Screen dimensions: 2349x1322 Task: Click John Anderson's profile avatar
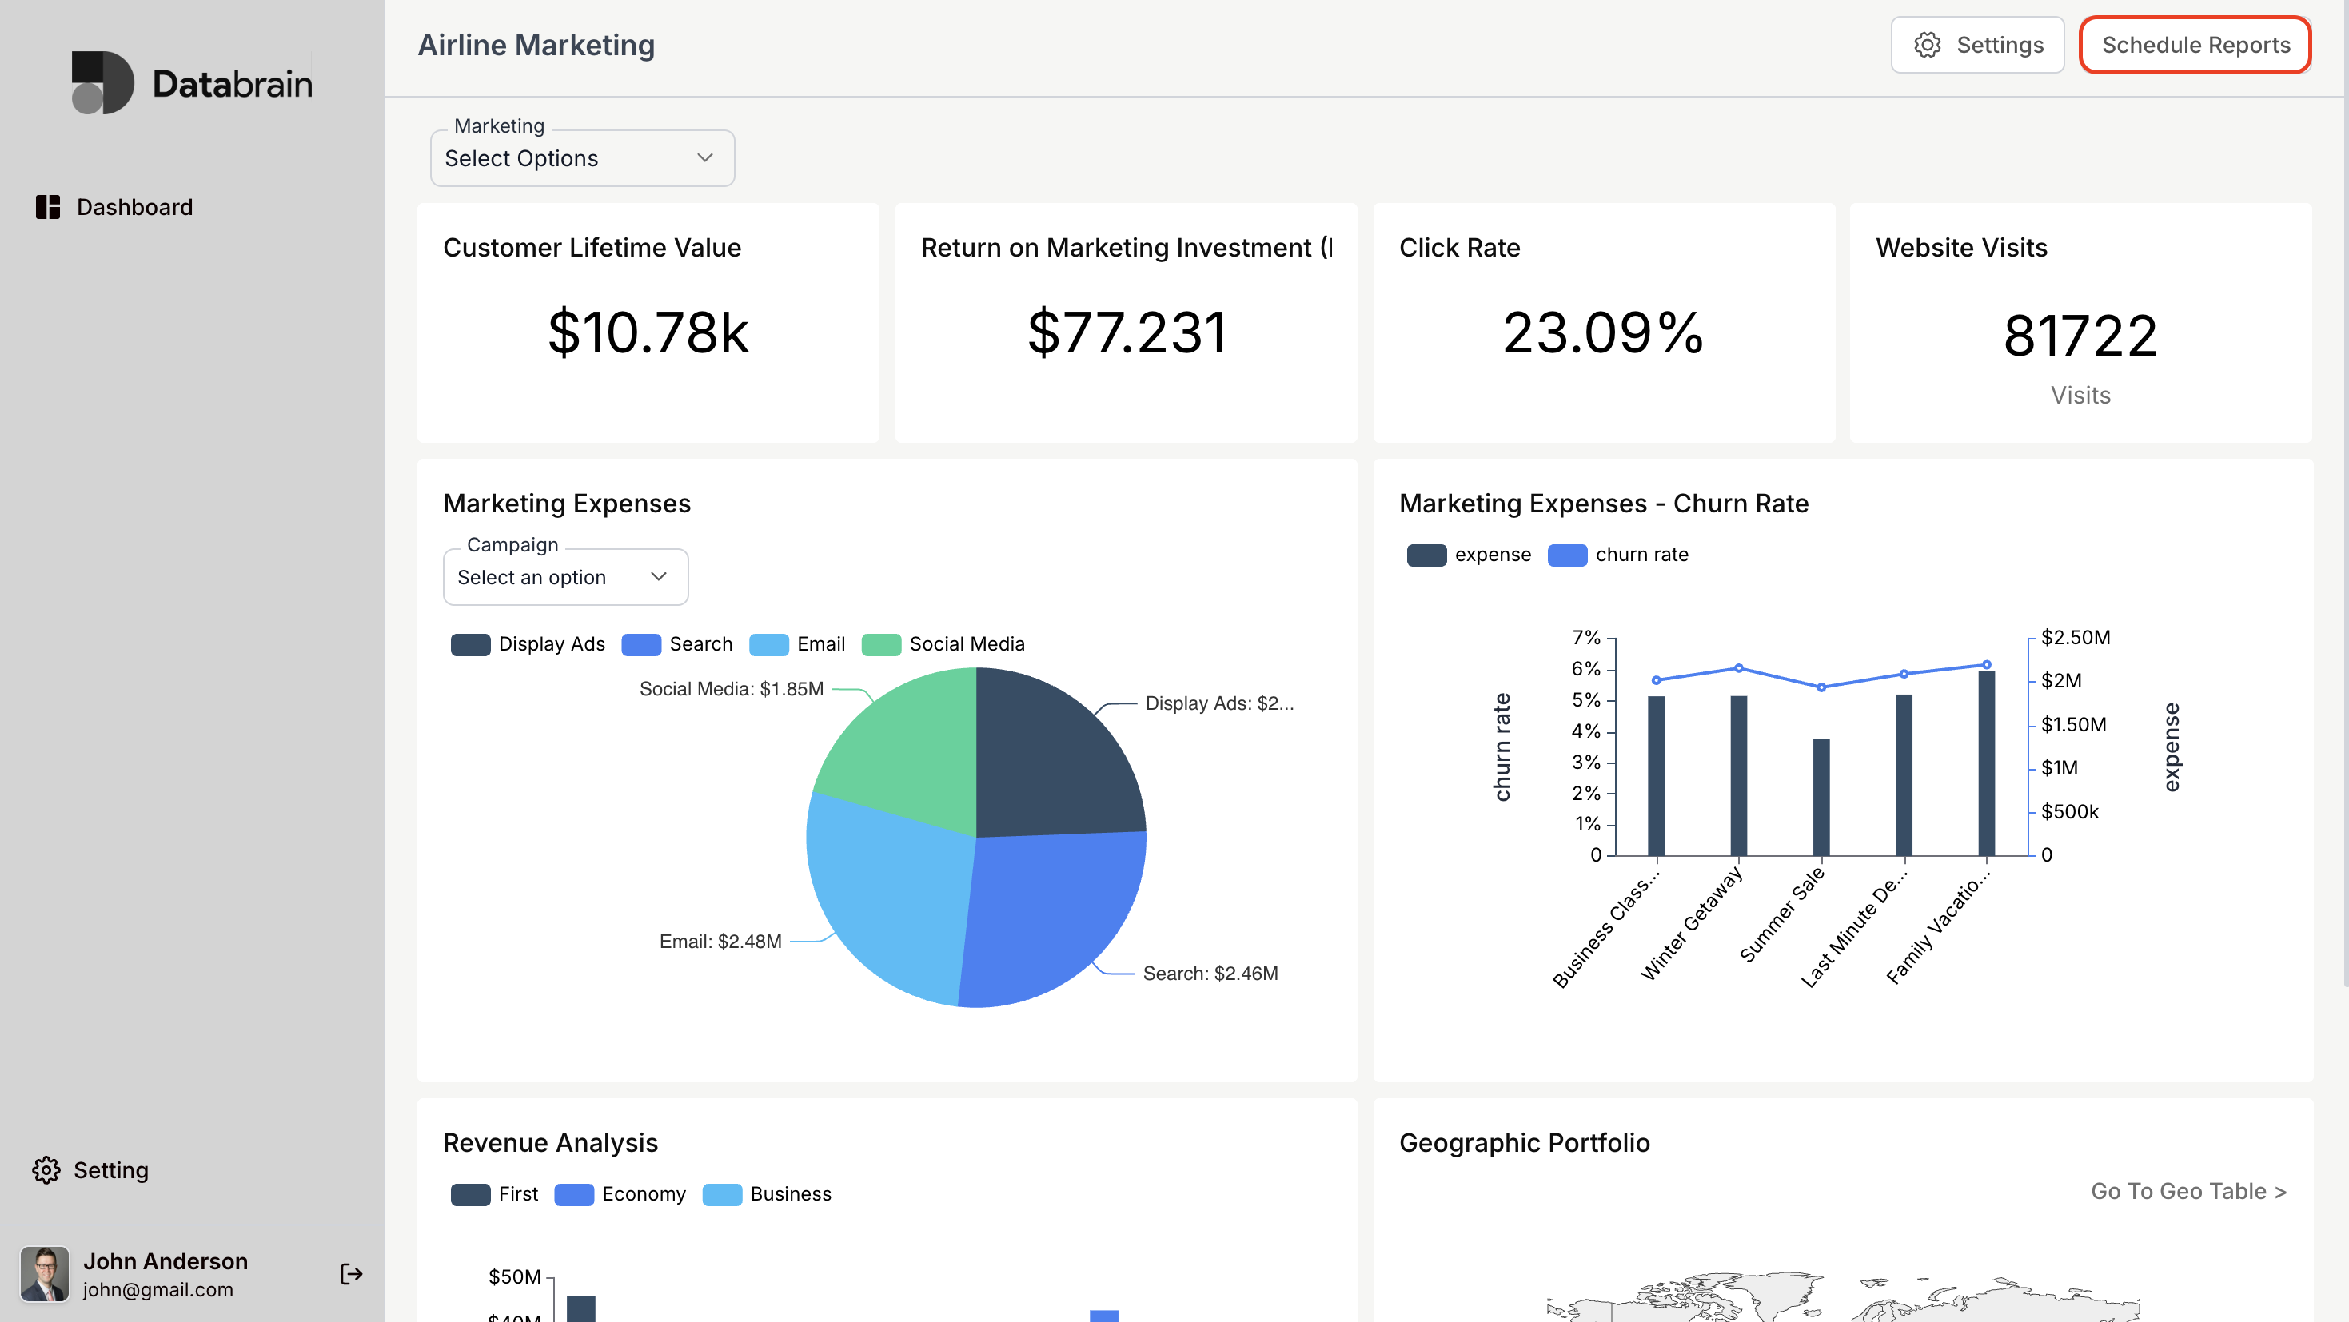45,1274
